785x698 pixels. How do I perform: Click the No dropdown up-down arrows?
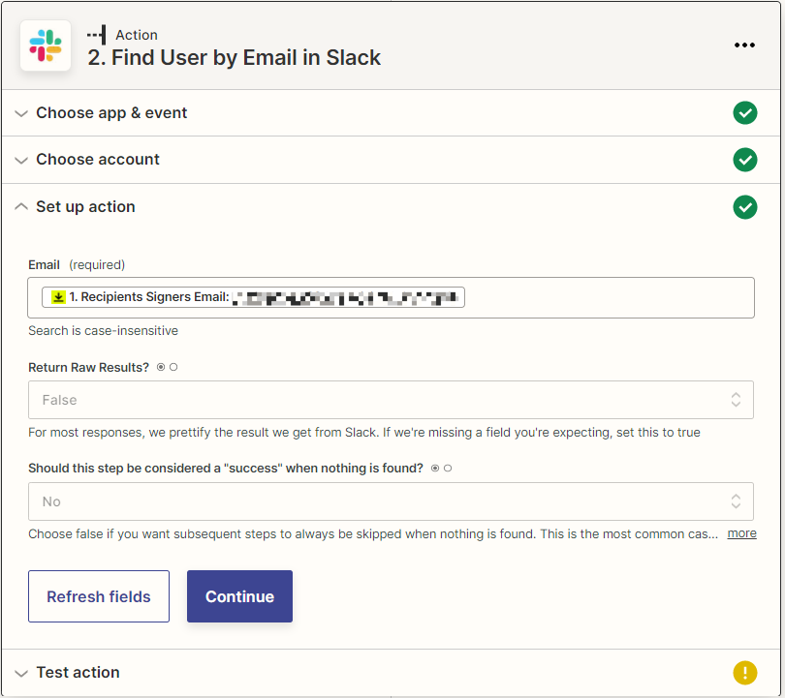coord(736,501)
